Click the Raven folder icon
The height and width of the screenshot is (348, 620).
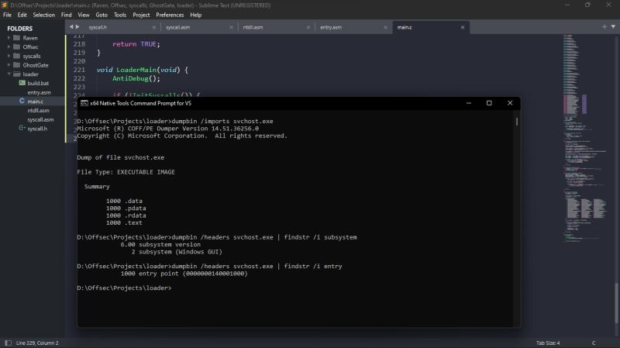pos(16,38)
